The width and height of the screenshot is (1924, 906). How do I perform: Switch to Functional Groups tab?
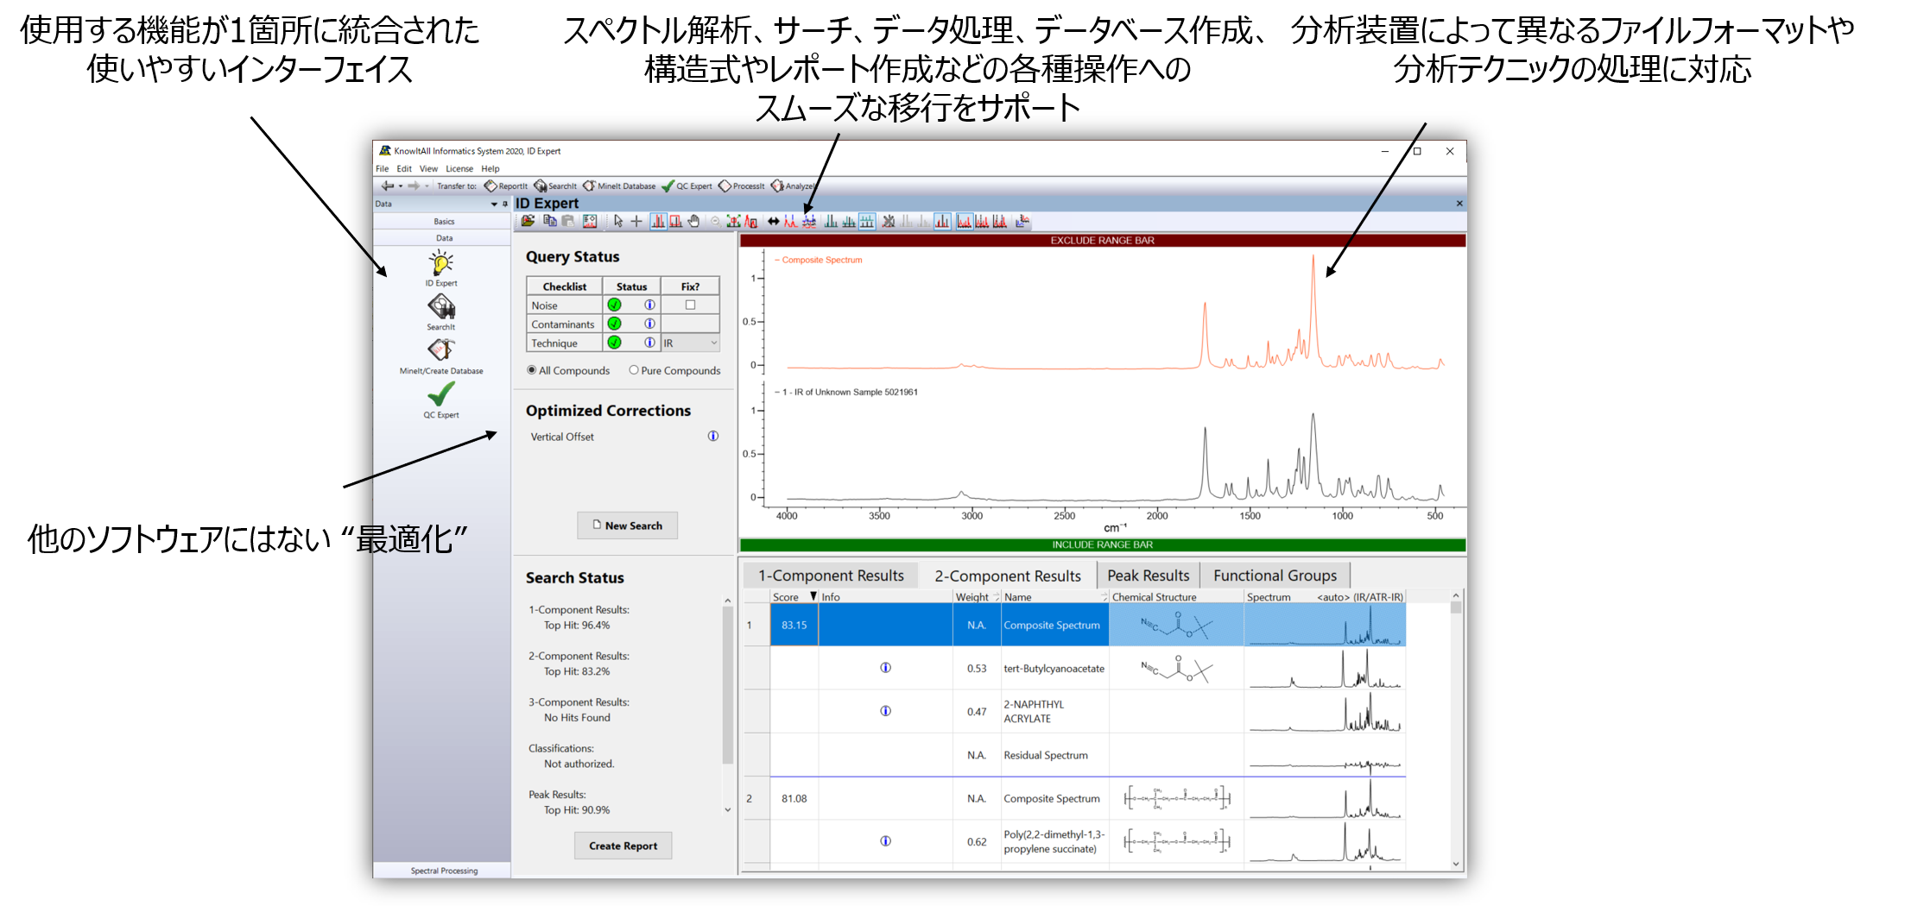tap(1275, 575)
